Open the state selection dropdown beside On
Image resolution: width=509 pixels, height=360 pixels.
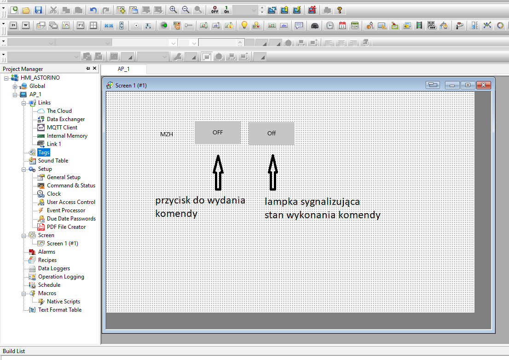(254, 11)
